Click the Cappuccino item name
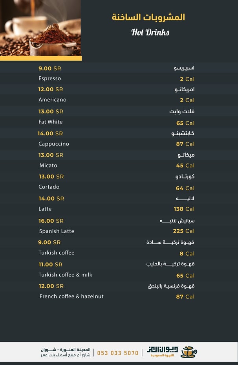Screen dimensions: 238x365 (54, 144)
